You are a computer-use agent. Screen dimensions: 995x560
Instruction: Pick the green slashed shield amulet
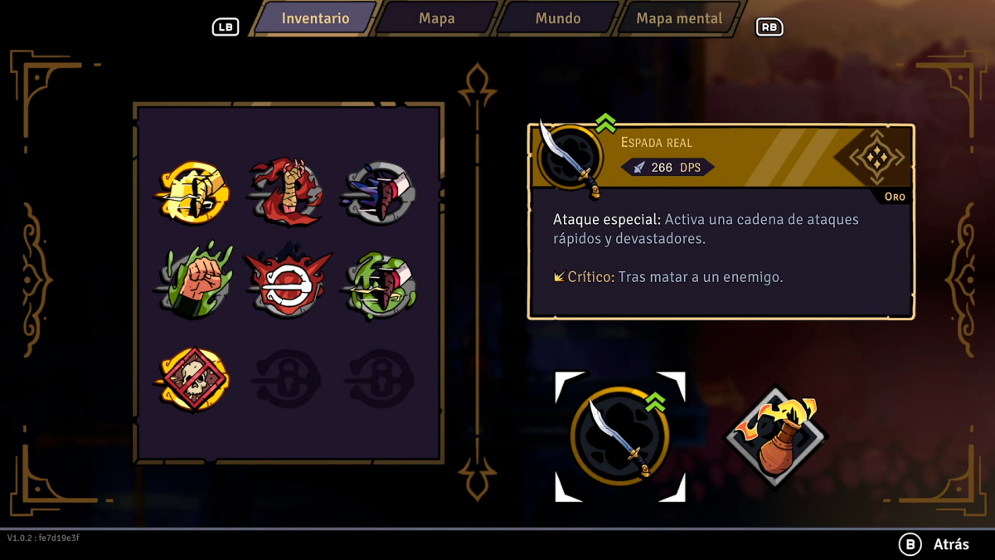(x=380, y=285)
